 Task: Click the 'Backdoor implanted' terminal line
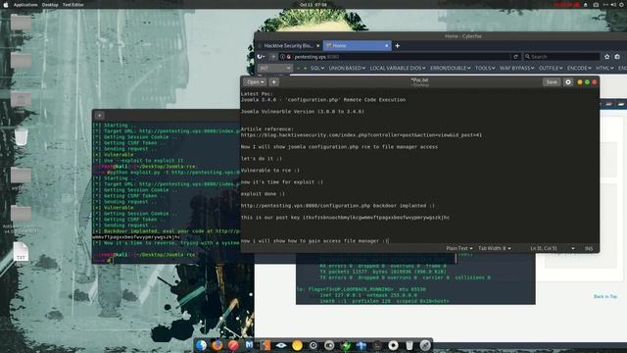click(x=167, y=231)
